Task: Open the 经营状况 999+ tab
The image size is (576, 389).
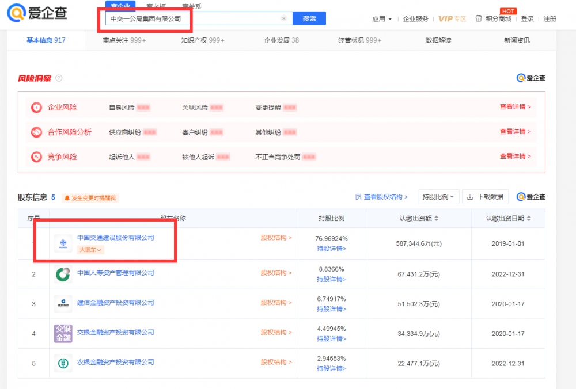Action: pos(359,40)
